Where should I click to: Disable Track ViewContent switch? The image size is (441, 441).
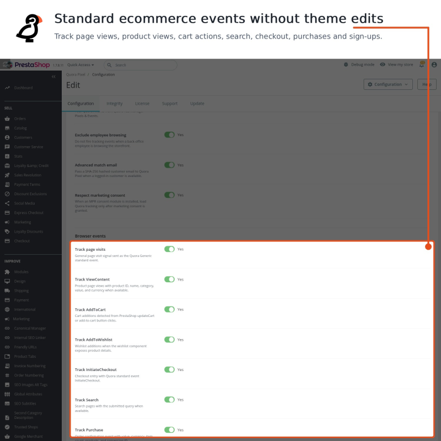169,279
